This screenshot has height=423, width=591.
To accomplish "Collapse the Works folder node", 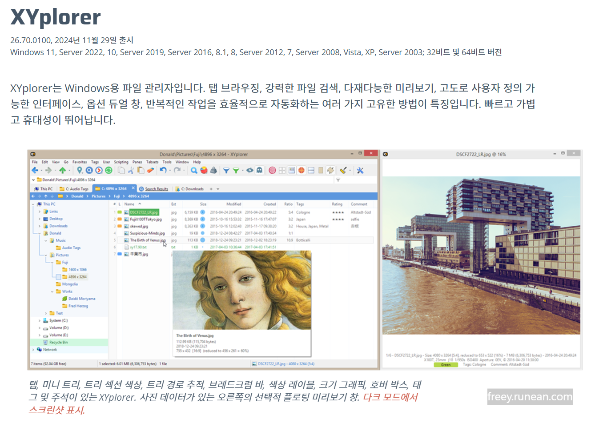I will coord(52,291).
